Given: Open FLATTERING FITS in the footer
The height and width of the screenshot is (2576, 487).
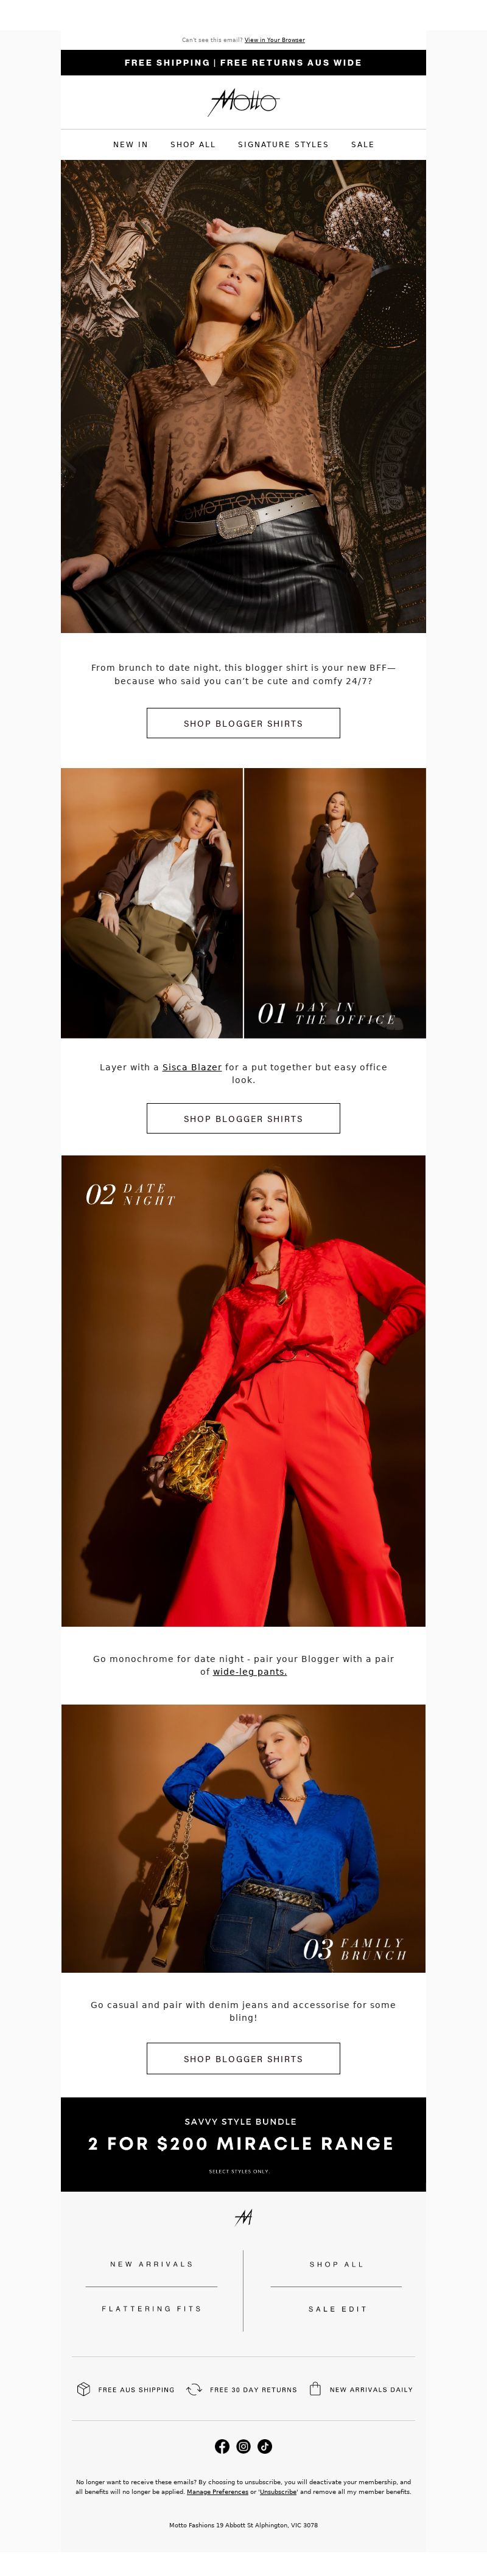Looking at the screenshot, I should (152, 2309).
